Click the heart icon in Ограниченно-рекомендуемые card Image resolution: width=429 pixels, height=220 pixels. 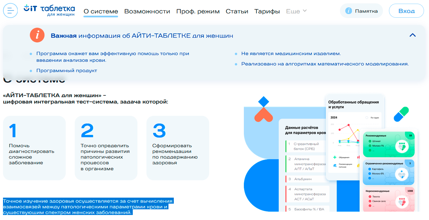[402, 175]
